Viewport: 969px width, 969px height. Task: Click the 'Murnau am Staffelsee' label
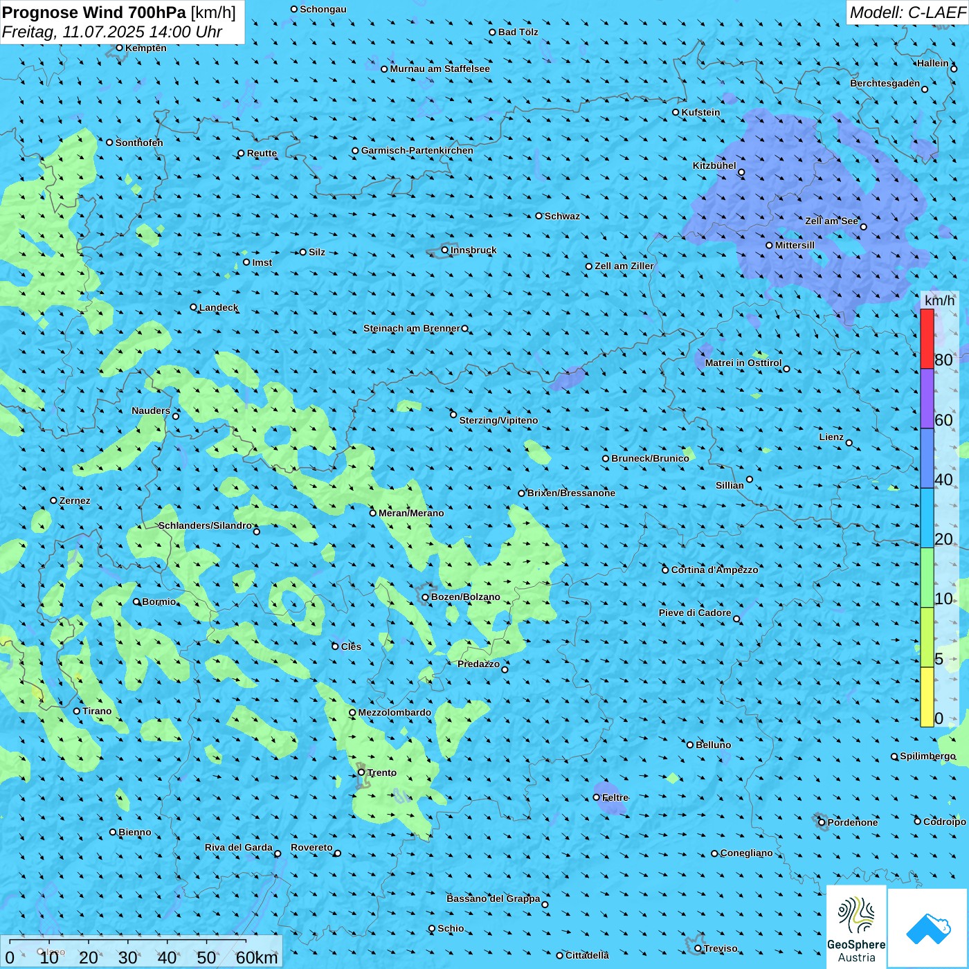(x=440, y=69)
